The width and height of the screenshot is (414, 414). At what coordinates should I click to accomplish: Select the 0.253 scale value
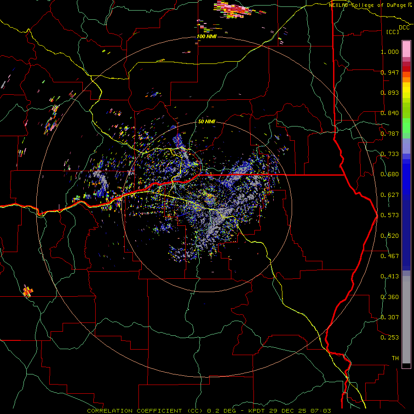[390, 338]
